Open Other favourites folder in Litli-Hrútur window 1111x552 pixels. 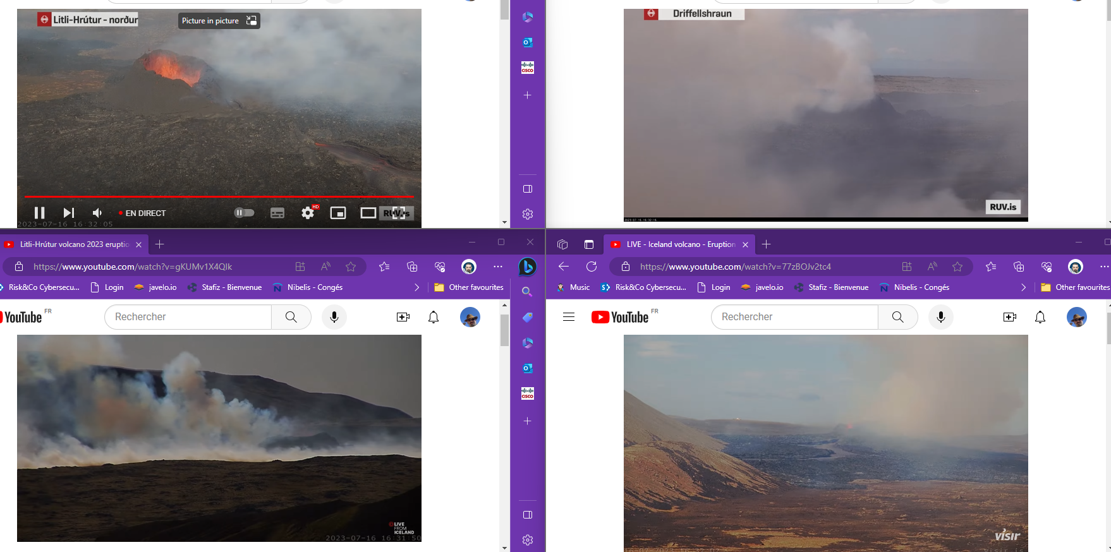(469, 287)
